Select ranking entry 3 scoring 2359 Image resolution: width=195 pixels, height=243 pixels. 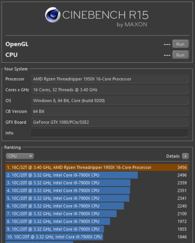click(x=97, y=183)
